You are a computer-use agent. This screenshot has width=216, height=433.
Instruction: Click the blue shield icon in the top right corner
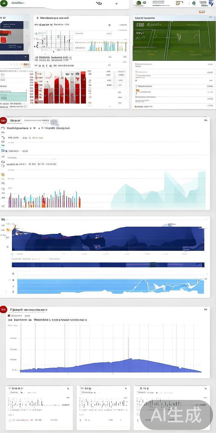pos(212,3)
